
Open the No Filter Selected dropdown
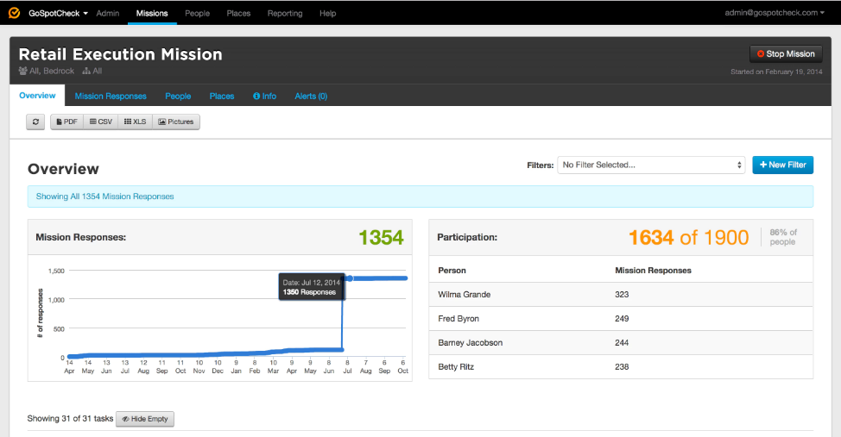tap(651, 165)
